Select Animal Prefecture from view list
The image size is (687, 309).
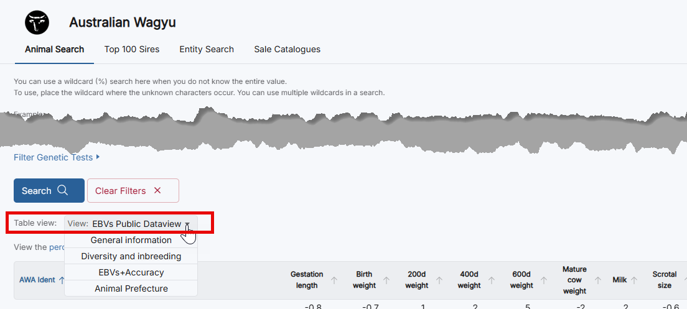(x=131, y=288)
